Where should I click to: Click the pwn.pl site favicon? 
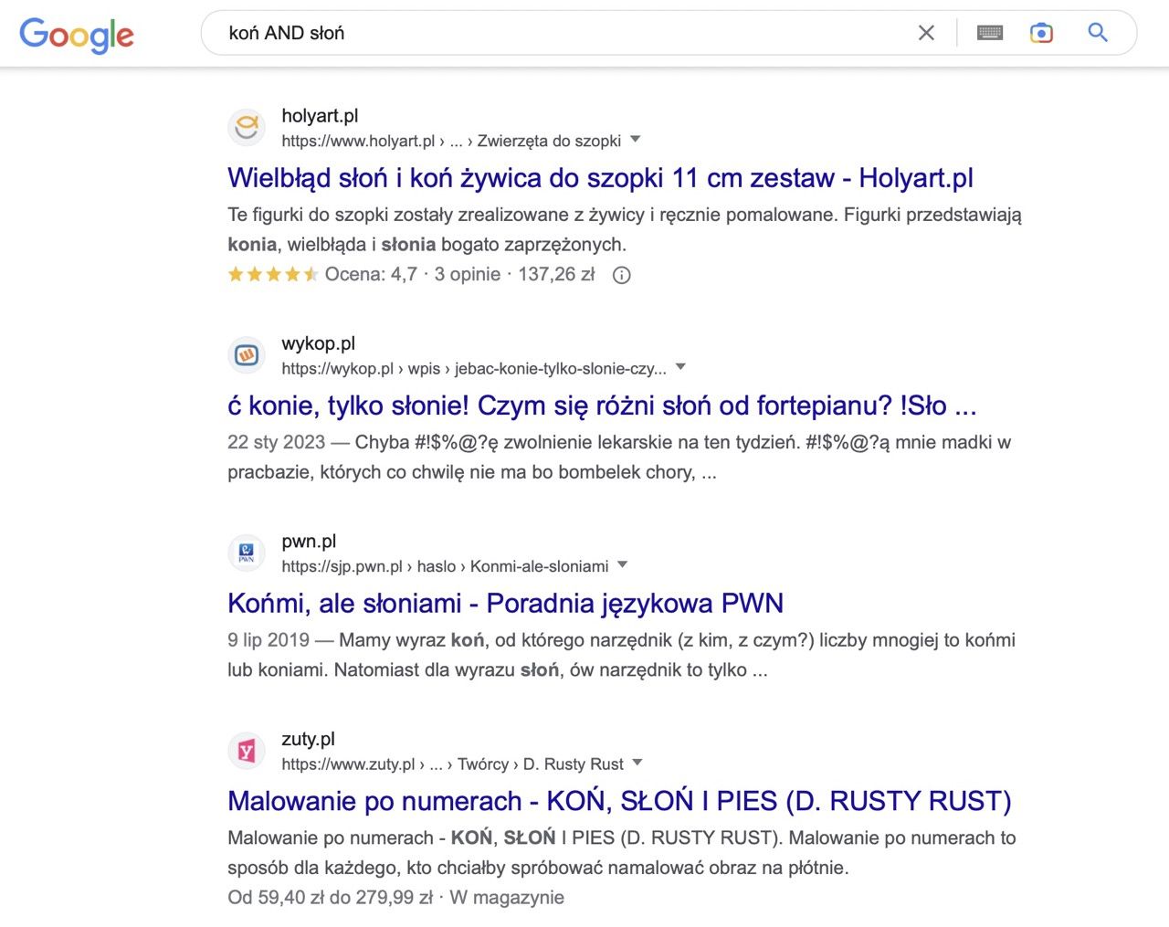(x=247, y=553)
